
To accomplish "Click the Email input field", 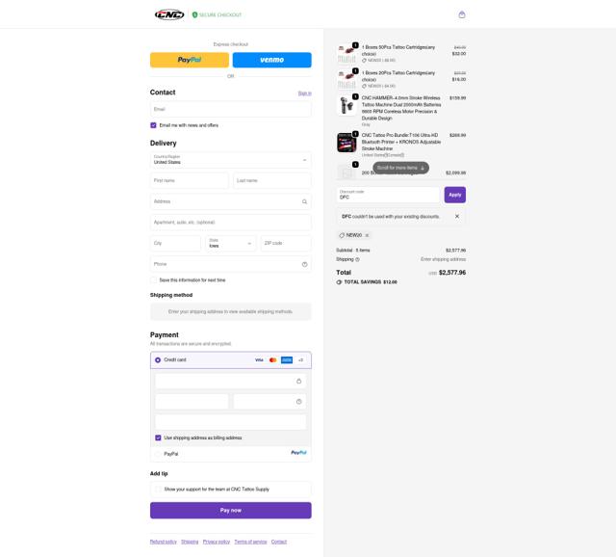I will pyautogui.click(x=231, y=109).
